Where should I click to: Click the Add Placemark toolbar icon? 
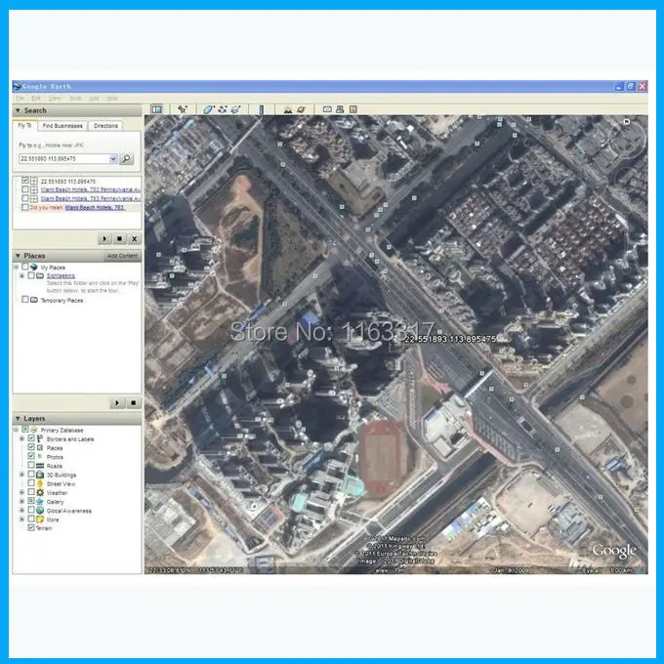point(183,109)
